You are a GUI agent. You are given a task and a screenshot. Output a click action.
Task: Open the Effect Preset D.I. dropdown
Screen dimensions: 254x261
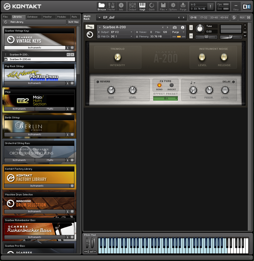pos(166,98)
